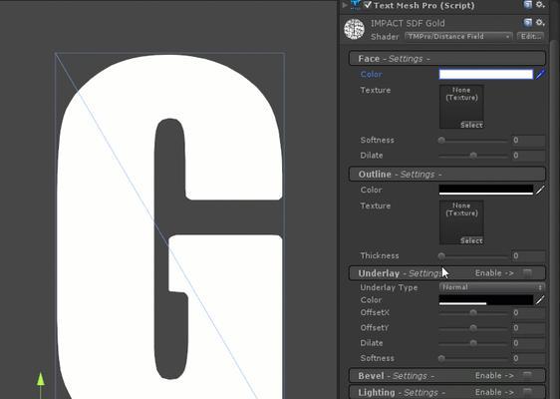This screenshot has width=560, height=399.
Task: Use the Outline color eyedropper
Action: point(540,190)
